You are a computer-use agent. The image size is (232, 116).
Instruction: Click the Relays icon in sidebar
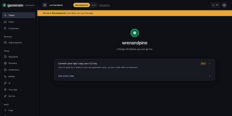pyautogui.click(x=5, y=77)
